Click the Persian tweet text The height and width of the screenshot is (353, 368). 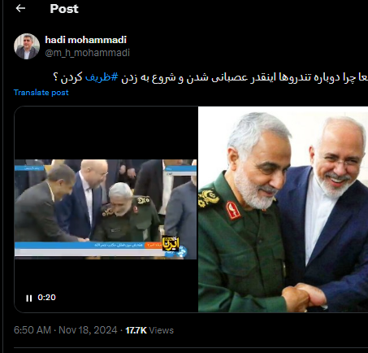(x=210, y=77)
